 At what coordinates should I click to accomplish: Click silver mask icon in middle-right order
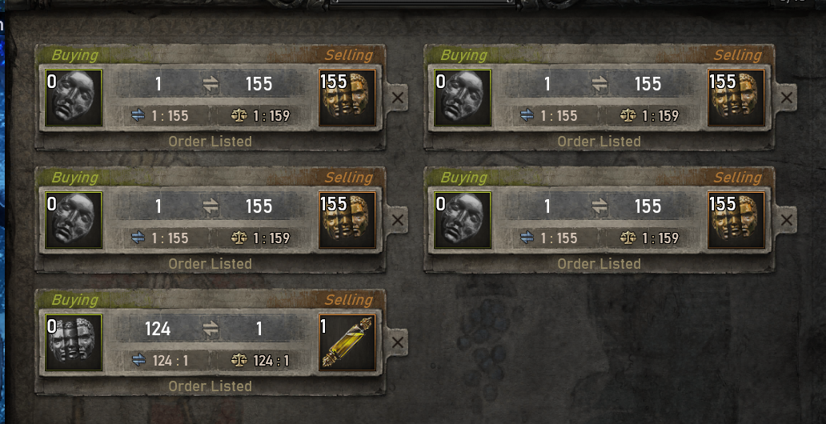click(x=463, y=220)
